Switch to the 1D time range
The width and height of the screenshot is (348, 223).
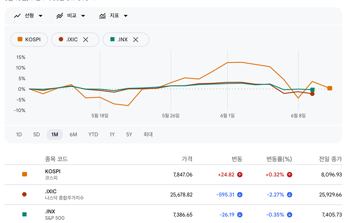pyautogui.click(x=19, y=135)
